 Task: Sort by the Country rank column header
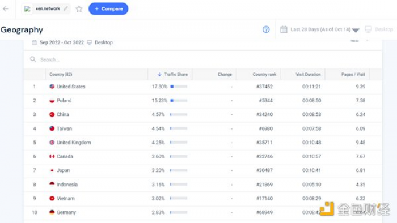[x=264, y=74]
